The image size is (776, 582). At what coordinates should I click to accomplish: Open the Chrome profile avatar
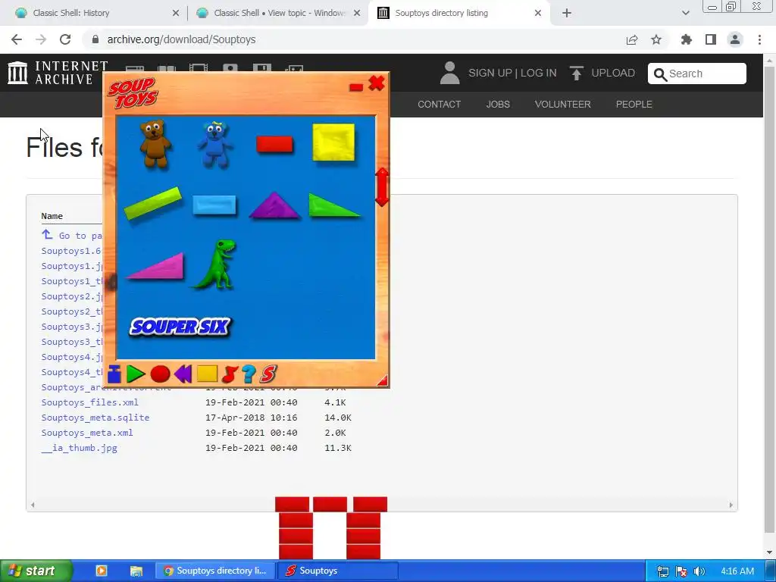(735, 39)
